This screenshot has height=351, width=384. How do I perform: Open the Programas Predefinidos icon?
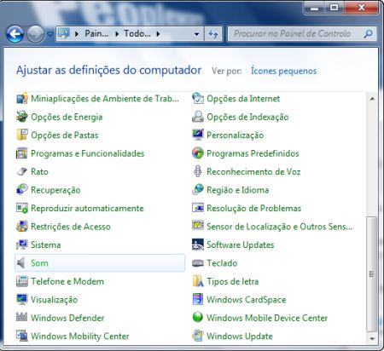198,153
